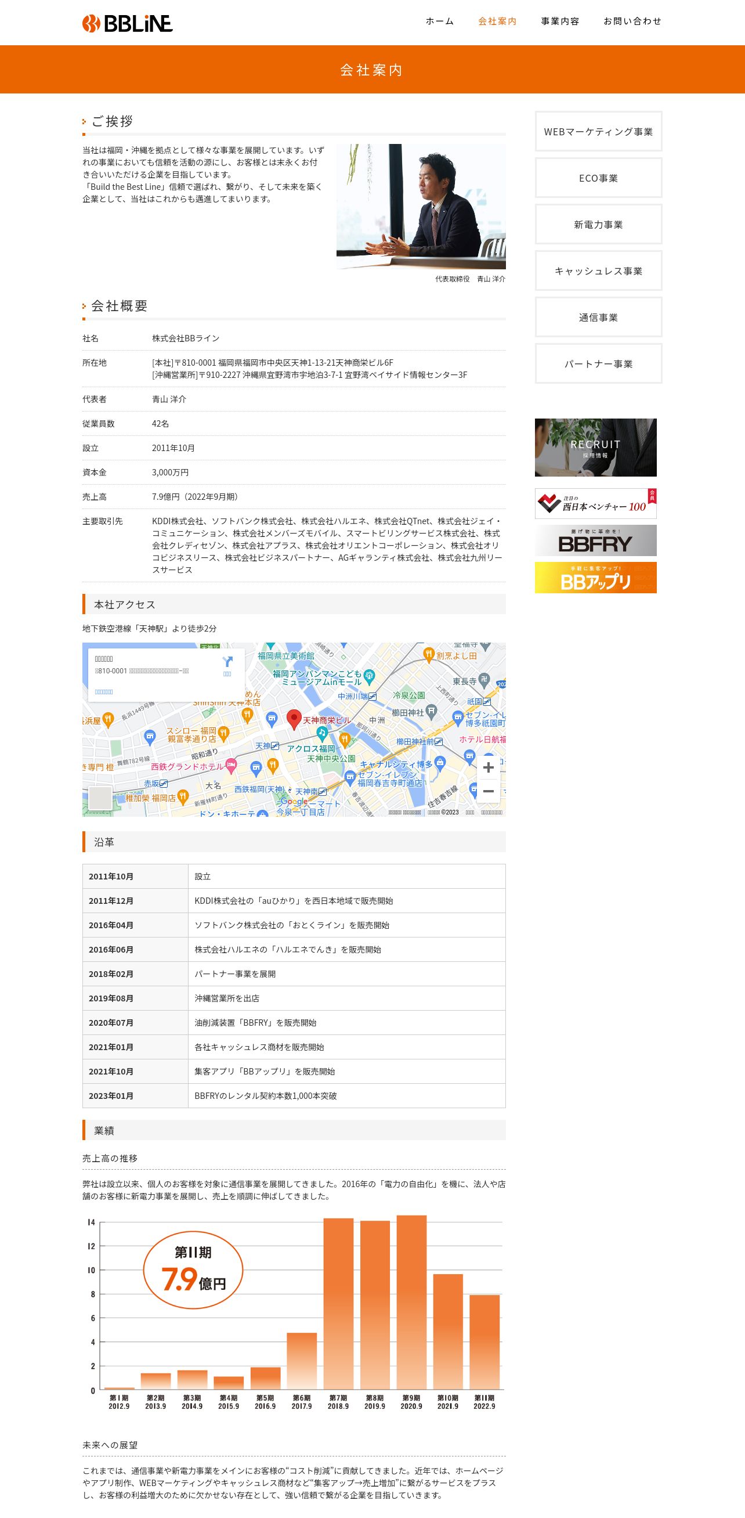The height and width of the screenshot is (1518, 745).
Task: Click the 赤坂 subway station icon
Action: [x=164, y=784]
